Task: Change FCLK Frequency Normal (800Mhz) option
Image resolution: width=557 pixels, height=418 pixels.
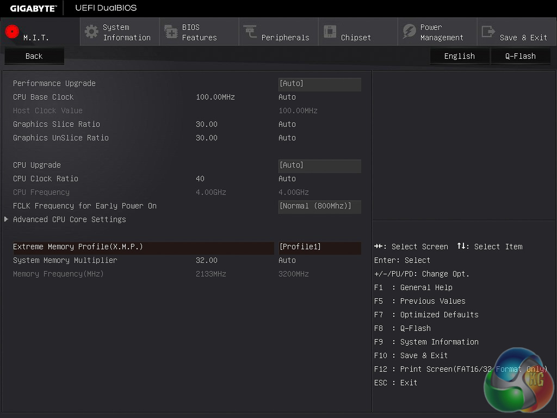Action: pos(319,206)
